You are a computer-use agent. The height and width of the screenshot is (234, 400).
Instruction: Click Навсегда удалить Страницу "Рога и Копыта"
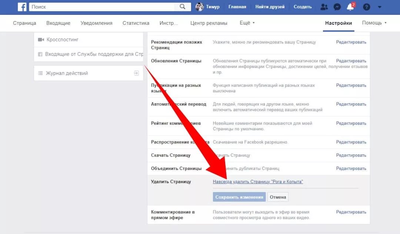[258, 182]
